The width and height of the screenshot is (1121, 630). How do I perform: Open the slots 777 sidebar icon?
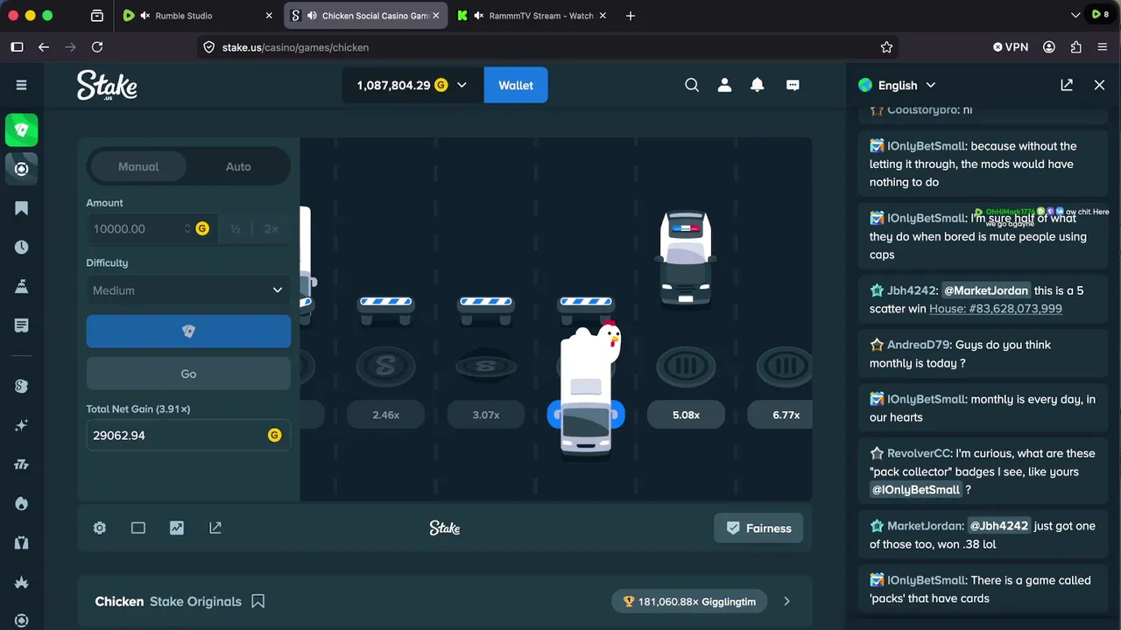point(22,465)
